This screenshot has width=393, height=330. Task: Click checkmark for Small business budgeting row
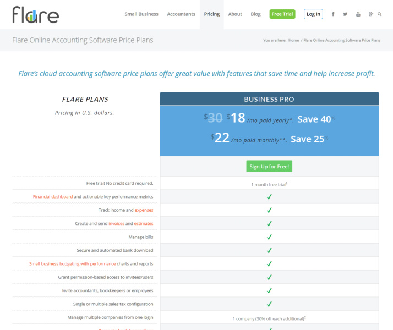[269, 263]
